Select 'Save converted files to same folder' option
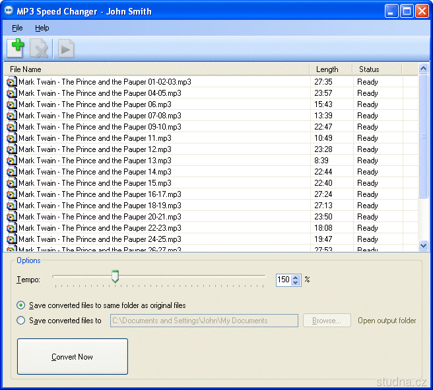The height and width of the screenshot is (390, 433). pyautogui.click(x=21, y=305)
